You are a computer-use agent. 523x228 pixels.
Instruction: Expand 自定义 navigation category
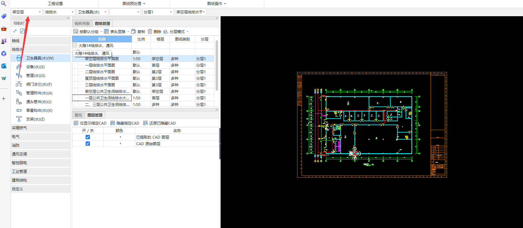point(41,189)
